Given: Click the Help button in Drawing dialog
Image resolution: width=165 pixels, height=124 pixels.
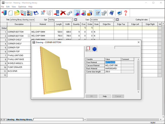Looking at the screenshot, I should click(105, 96).
